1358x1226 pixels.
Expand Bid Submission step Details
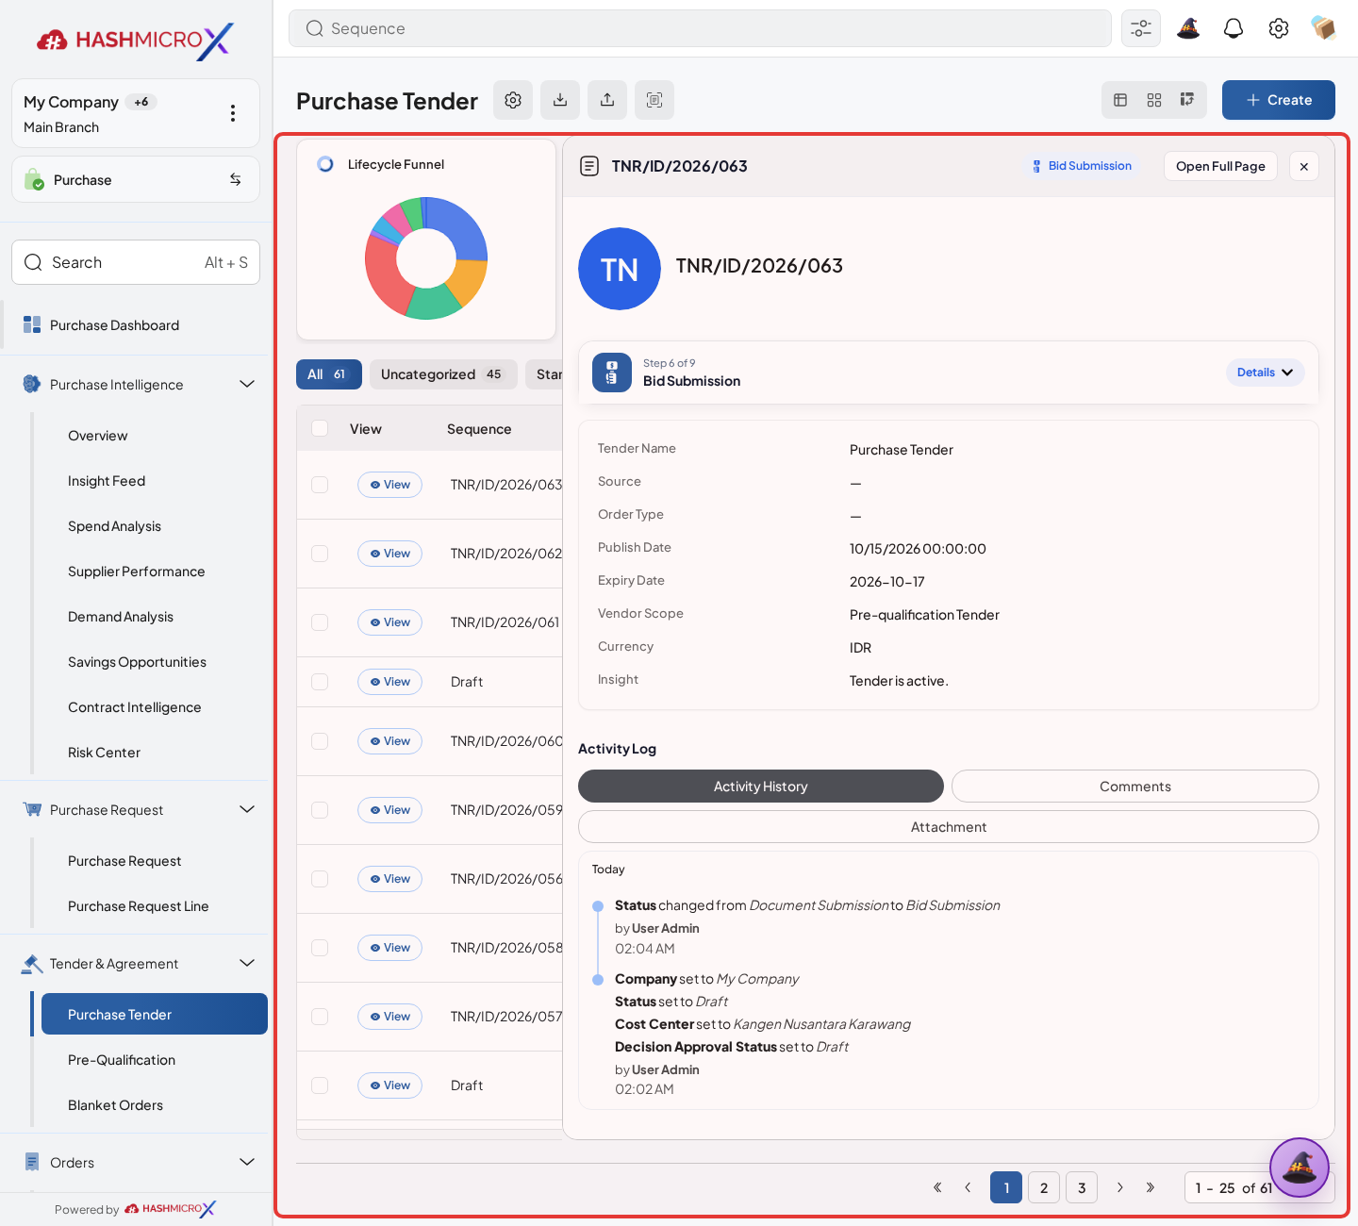(1266, 373)
